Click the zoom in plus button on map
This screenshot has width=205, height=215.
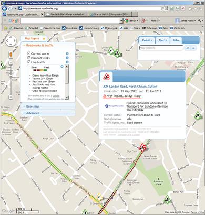11,63
